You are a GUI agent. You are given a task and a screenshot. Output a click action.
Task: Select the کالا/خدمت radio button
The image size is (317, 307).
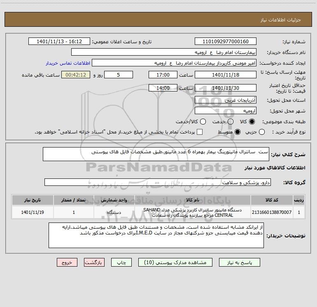click(x=203, y=122)
